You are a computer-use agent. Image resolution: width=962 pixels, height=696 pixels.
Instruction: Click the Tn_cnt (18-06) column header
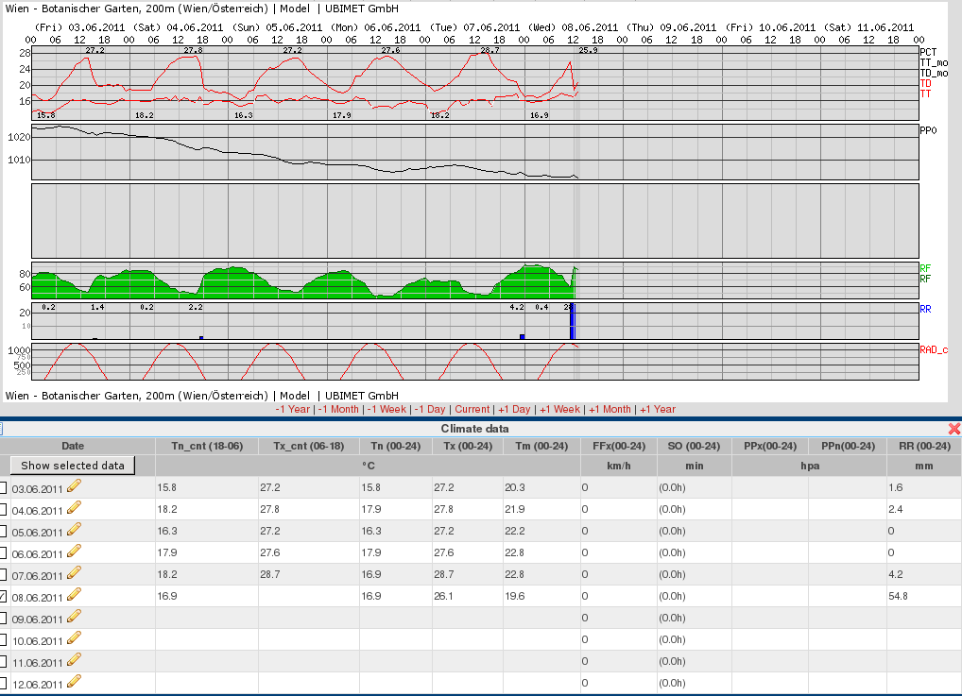207,446
